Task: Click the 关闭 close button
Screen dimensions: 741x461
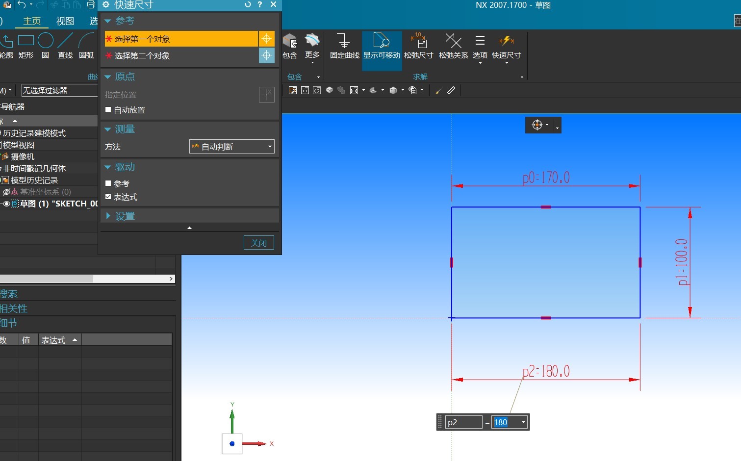Action: (259, 243)
